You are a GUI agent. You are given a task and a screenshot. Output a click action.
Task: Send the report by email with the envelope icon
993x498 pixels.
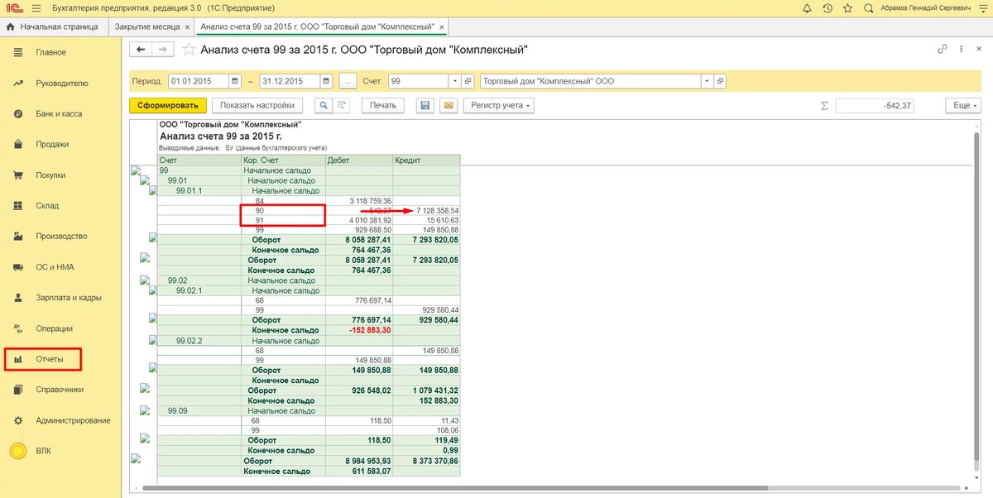(x=448, y=106)
